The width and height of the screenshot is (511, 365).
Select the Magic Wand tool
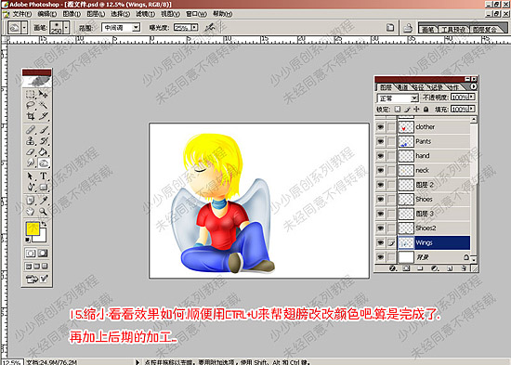(44, 105)
